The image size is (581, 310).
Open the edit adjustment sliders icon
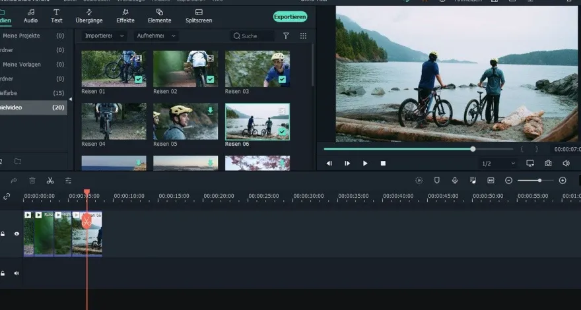coord(68,181)
